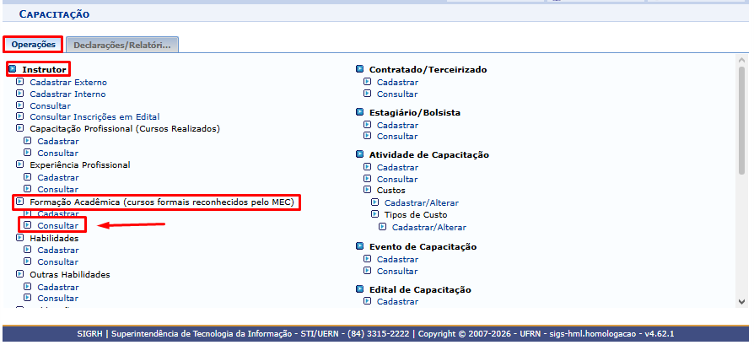Click the blue icon beside Estagiário/Bolsista

coord(359,112)
